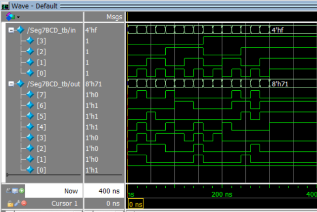
Task: Click the 200 ns mark on timeline
Action: [222, 194]
